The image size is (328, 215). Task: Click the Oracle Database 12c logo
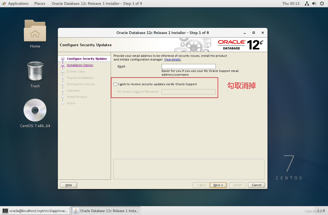tap(241, 45)
